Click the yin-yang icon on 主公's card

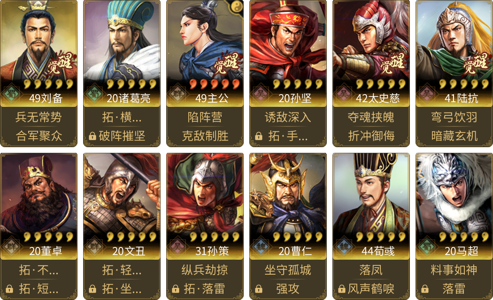click(x=236, y=6)
